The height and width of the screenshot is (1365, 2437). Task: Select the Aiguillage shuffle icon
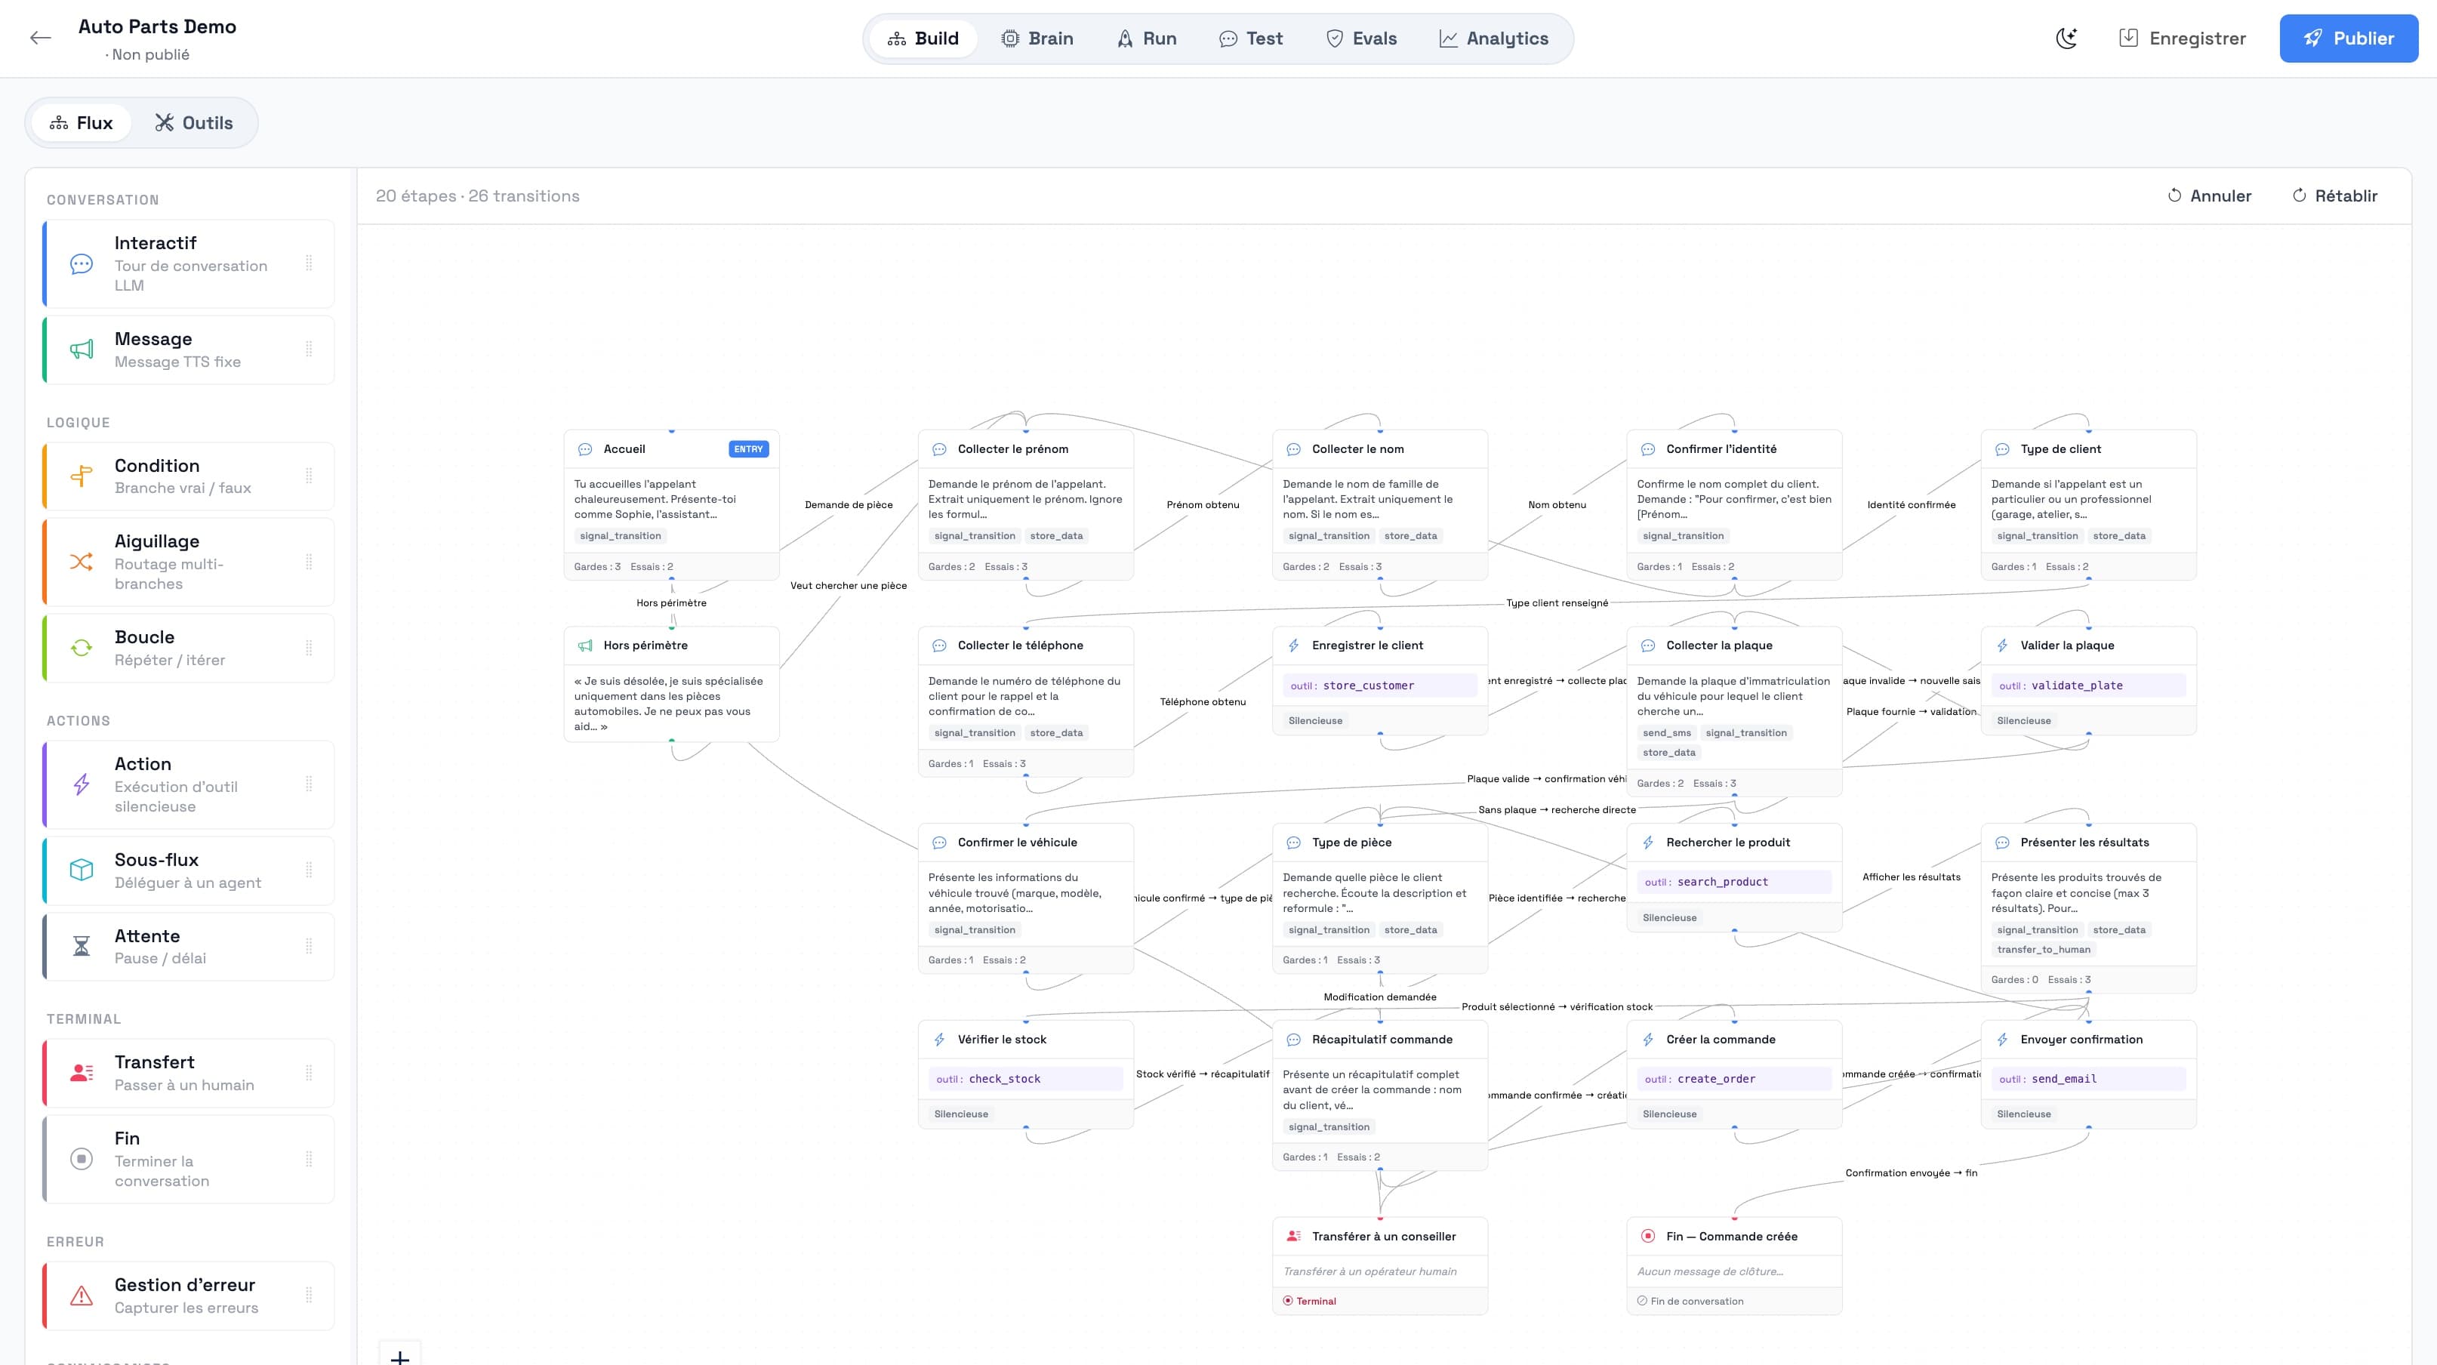coord(82,562)
